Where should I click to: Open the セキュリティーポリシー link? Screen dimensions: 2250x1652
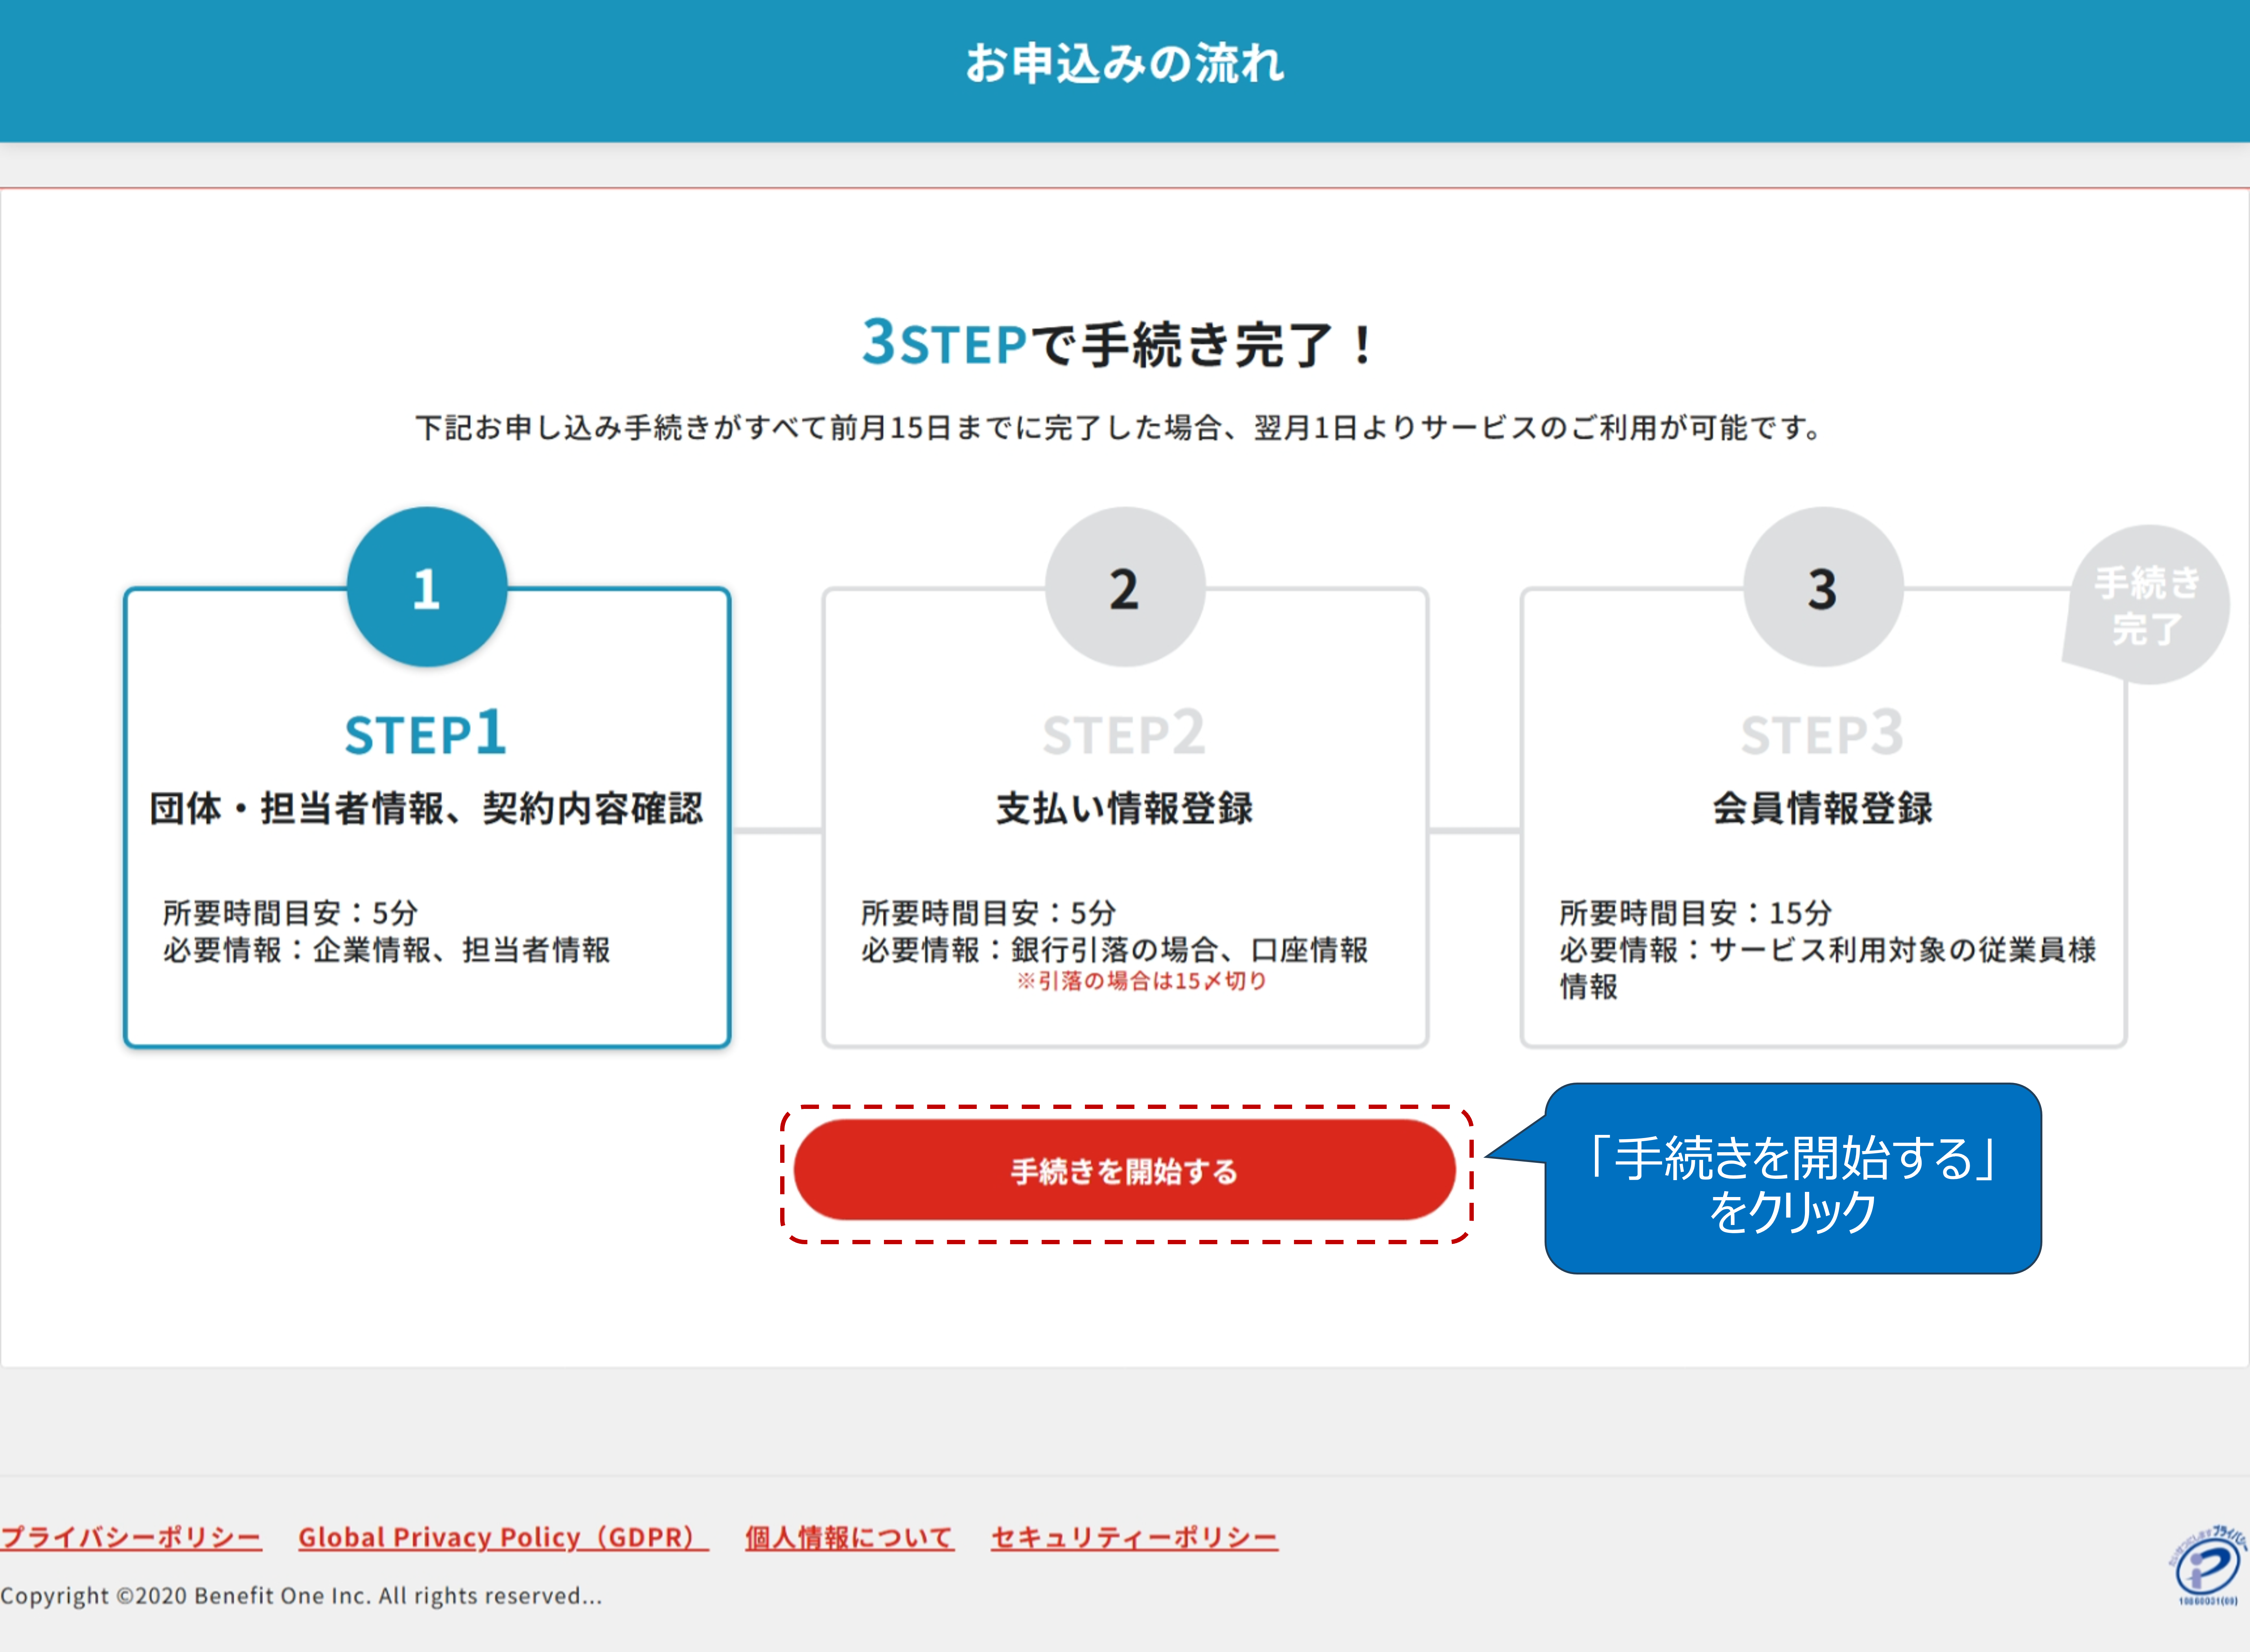click(1134, 1537)
